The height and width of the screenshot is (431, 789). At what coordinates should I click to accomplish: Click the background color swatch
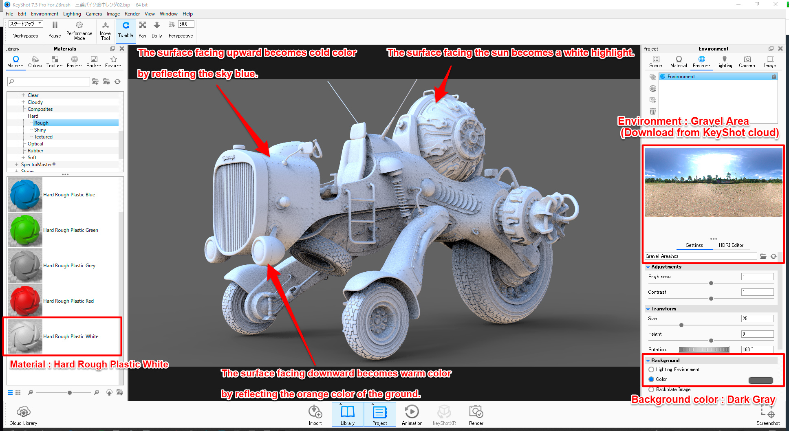pyautogui.click(x=760, y=380)
